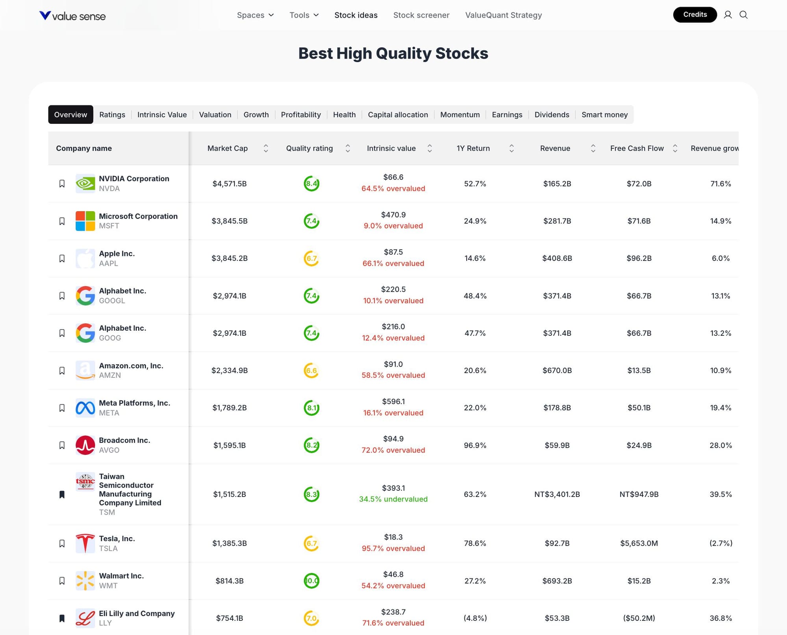Click NVIDIA's 8.4 quality rating circle
The height and width of the screenshot is (635, 787).
[311, 184]
